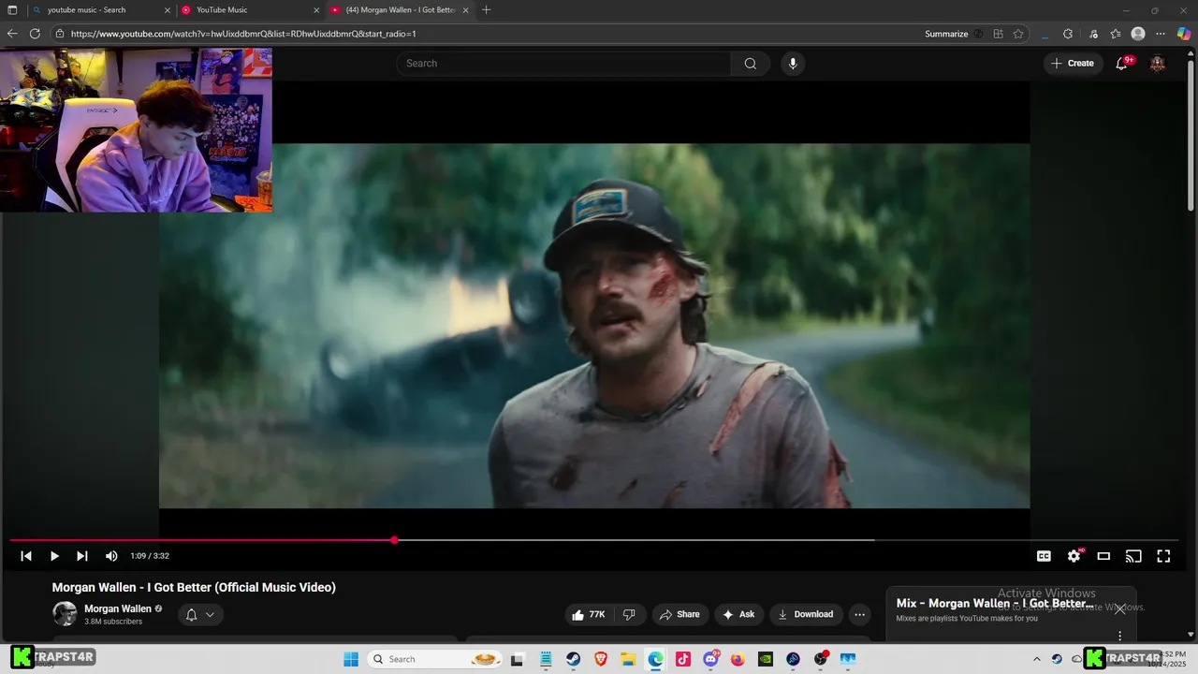
Task: Open Firefox from the taskbar
Action: click(x=738, y=659)
